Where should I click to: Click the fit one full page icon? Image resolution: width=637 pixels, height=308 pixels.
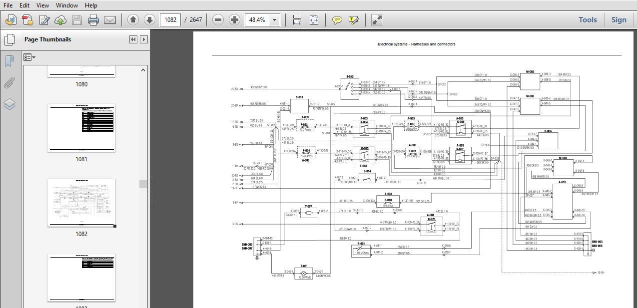(314, 20)
